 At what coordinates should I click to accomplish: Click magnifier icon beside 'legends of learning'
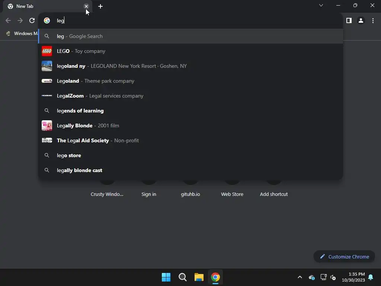pos(47,110)
